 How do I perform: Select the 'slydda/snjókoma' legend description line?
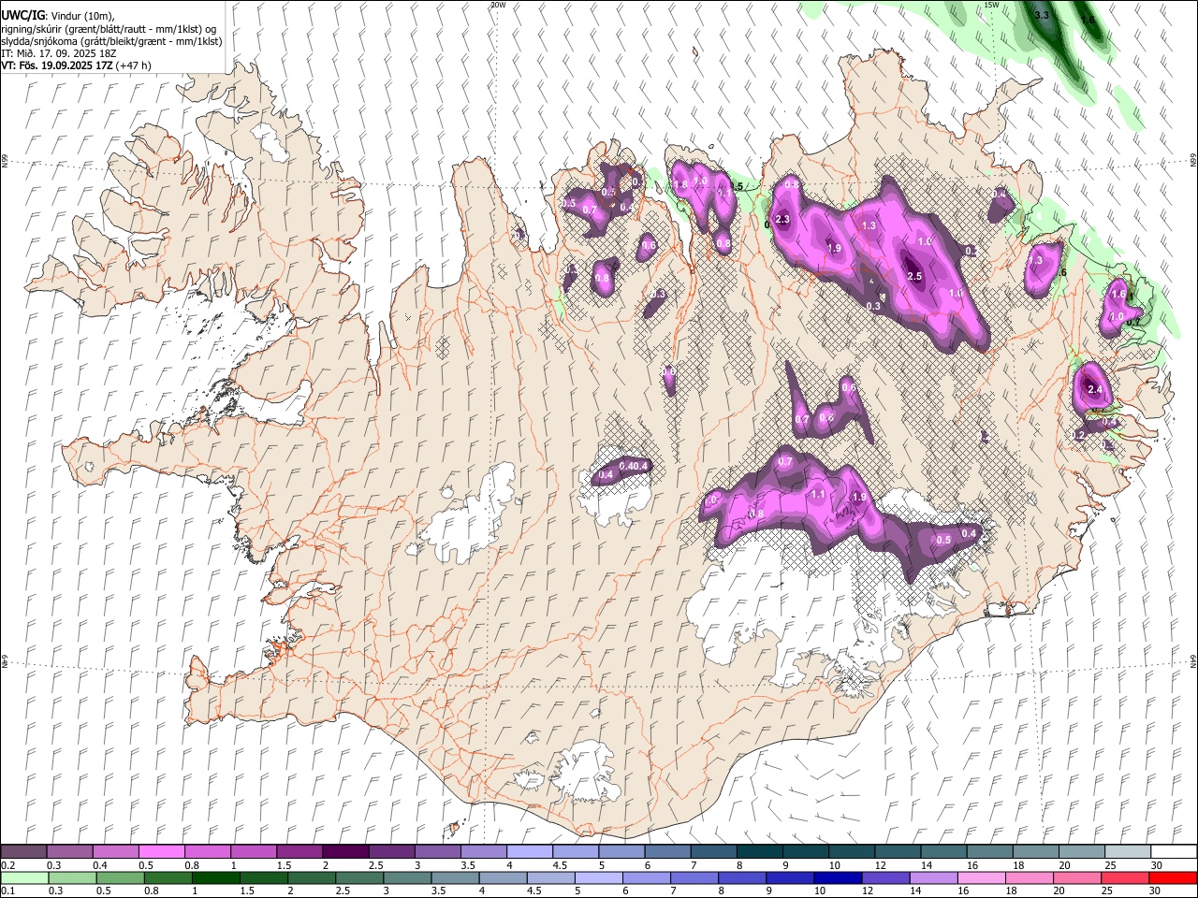point(111,41)
